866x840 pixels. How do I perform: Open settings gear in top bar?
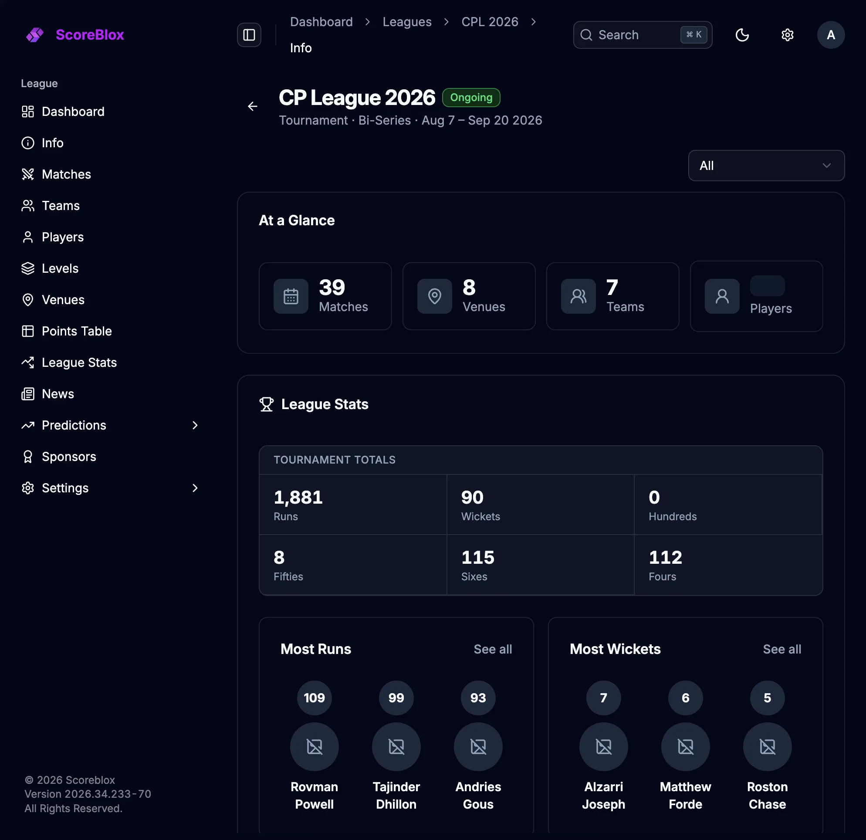tap(787, 35)
